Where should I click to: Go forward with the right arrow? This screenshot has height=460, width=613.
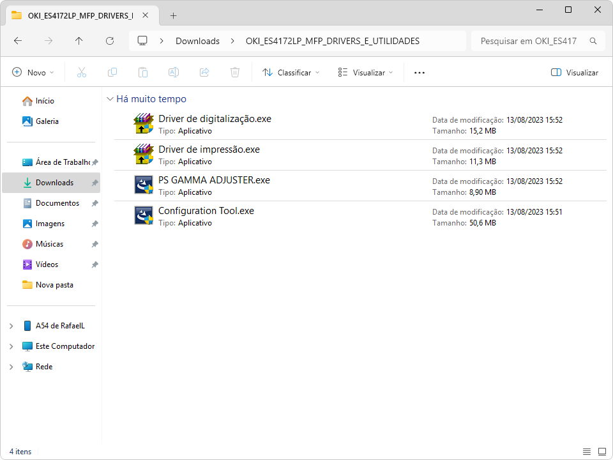[x=49, y=41]
